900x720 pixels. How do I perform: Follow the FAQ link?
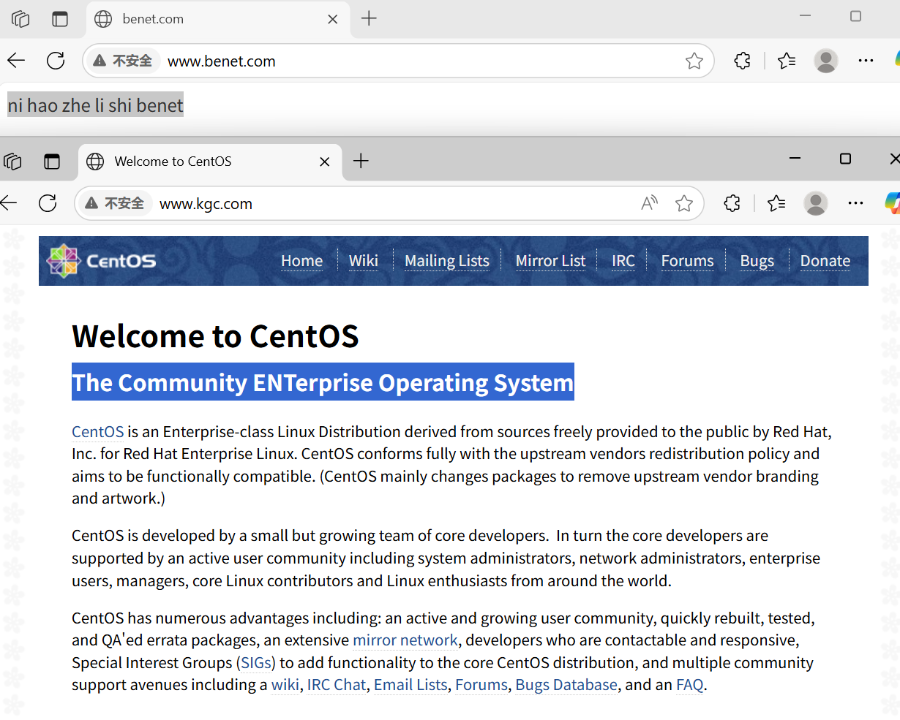tap(690, 685)
